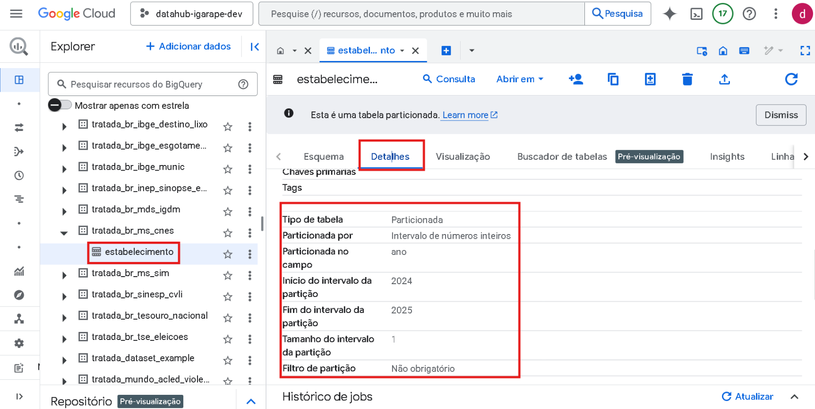
Task: Collapse the tratada_br_ms_cnes dataset
Action: tap(64, 232)
